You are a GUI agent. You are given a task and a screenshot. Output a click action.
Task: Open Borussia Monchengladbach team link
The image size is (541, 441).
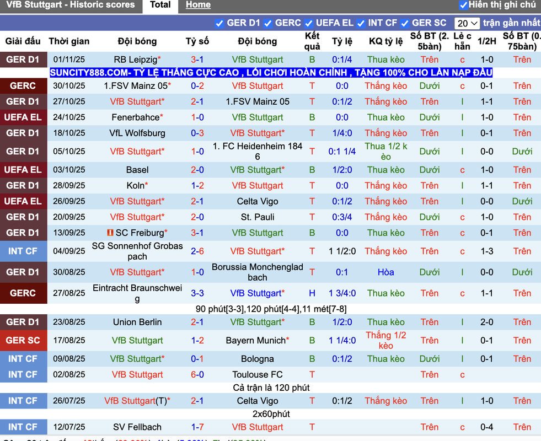tap(258, 272)
